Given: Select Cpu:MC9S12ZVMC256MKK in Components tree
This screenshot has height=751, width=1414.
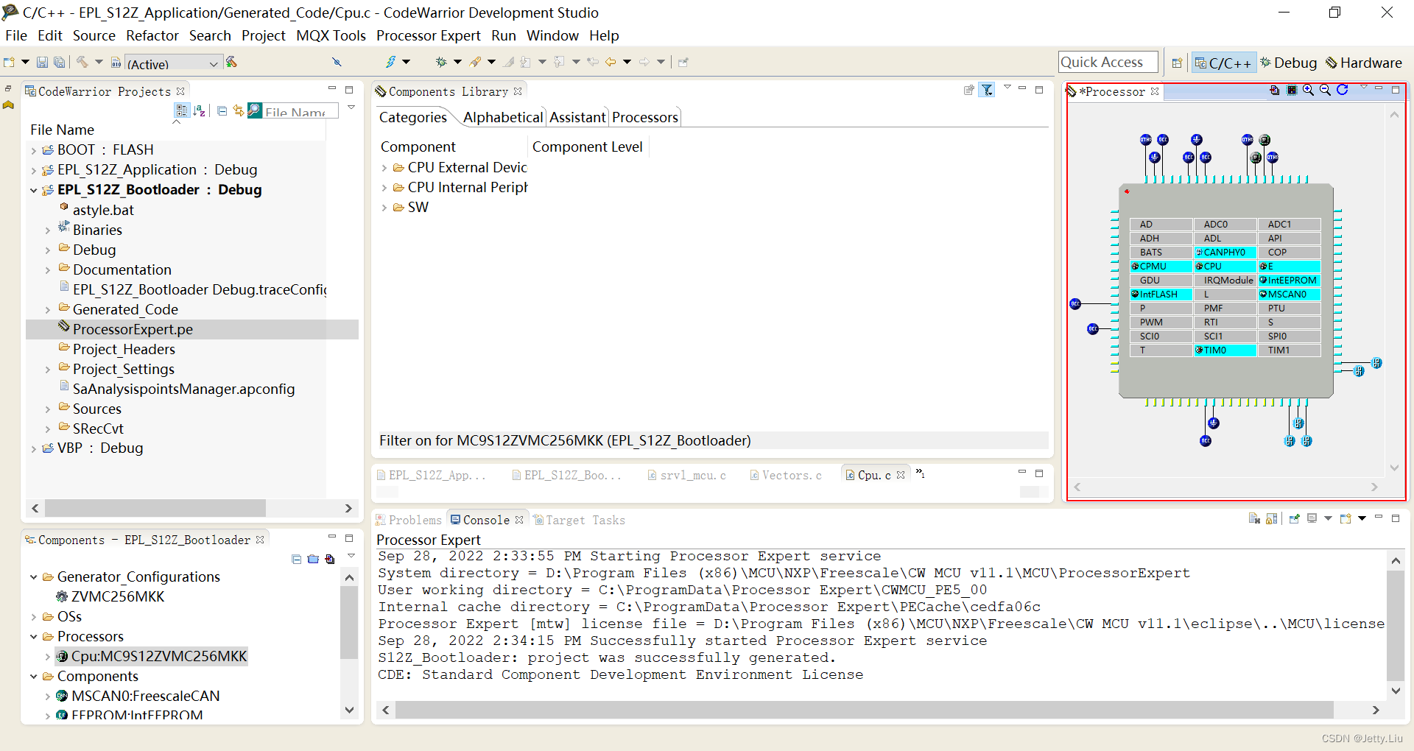Looking at the screenshot, I should pos(152,656).
